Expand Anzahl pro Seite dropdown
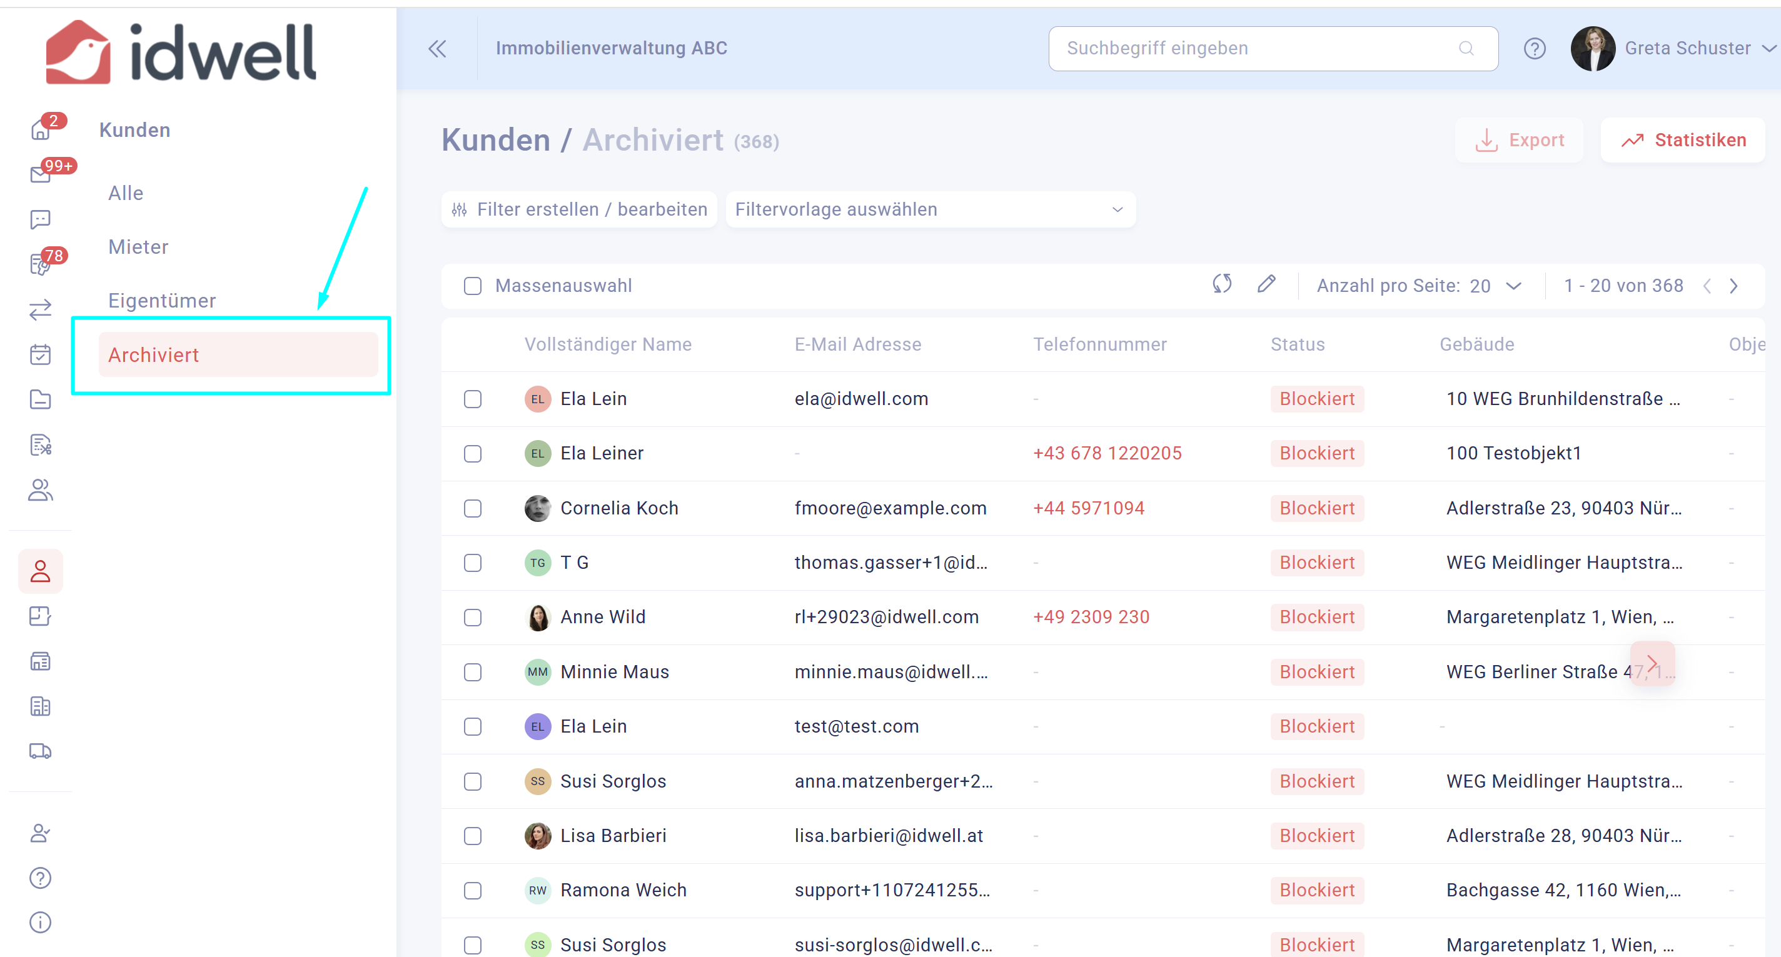The height and width of the screenshot is (957, 1781). (1513, 286)
